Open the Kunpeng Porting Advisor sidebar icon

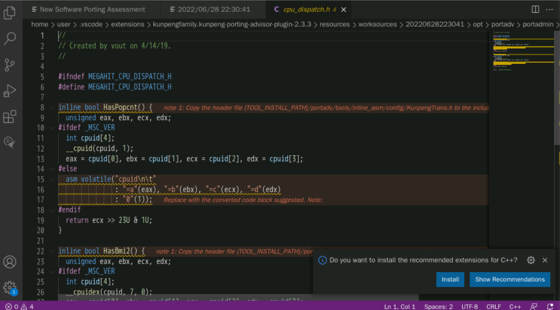click(x=10, y=142)
